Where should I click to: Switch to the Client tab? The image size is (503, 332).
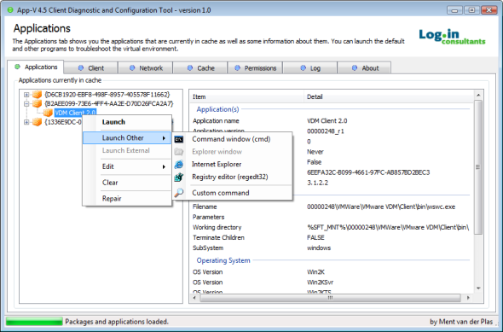(90, 68)
